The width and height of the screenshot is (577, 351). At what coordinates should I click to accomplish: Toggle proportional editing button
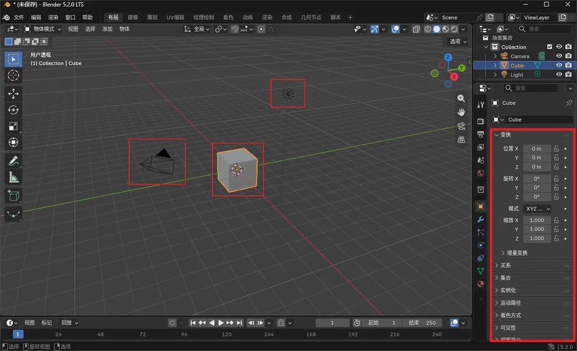click(x=261, y=29)
